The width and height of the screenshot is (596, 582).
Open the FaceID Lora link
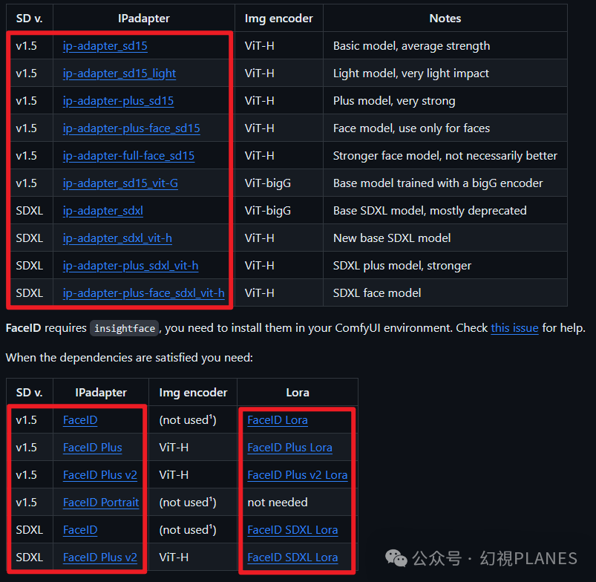[x=278, y=420]
